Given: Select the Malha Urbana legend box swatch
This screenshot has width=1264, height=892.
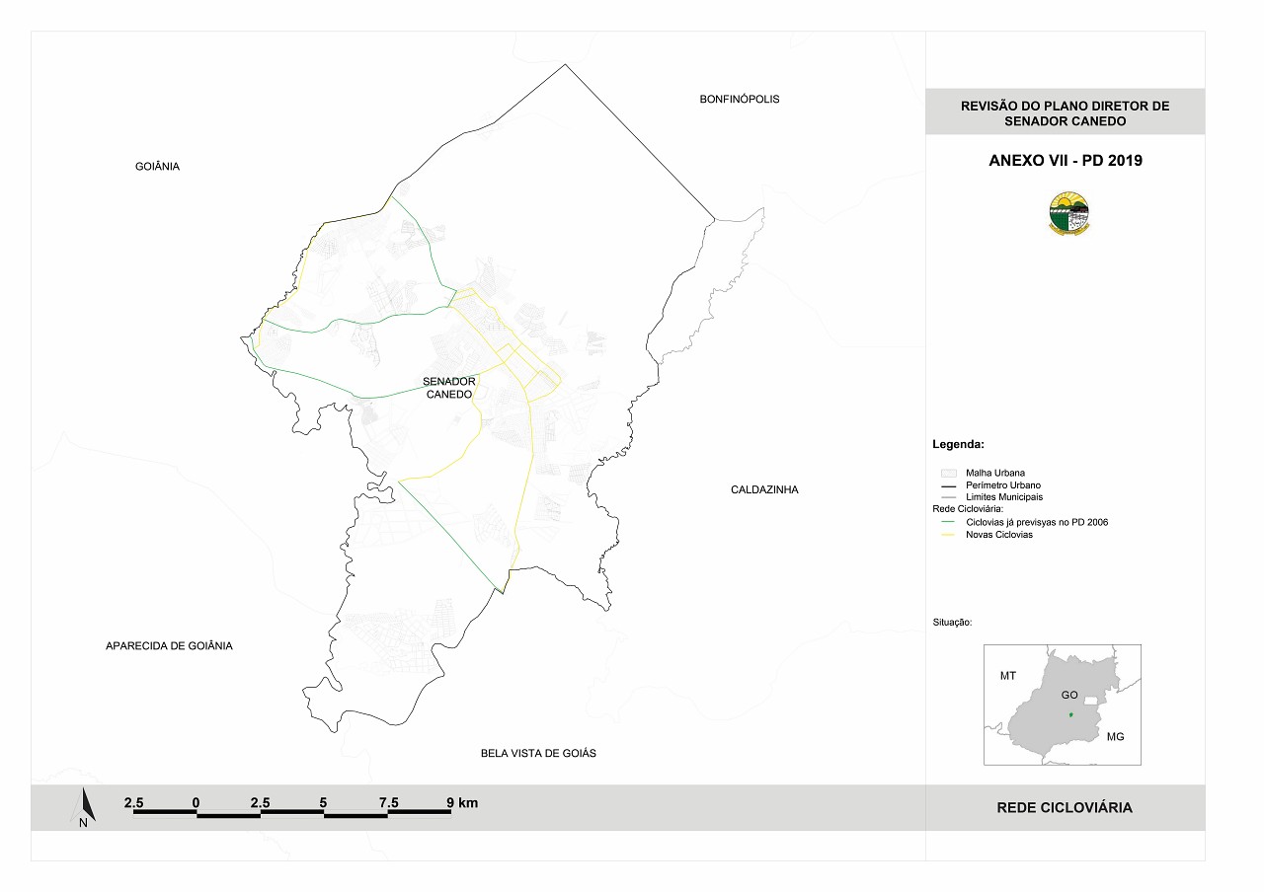Looking at the screenshot, I should click(x=951, y=473).
